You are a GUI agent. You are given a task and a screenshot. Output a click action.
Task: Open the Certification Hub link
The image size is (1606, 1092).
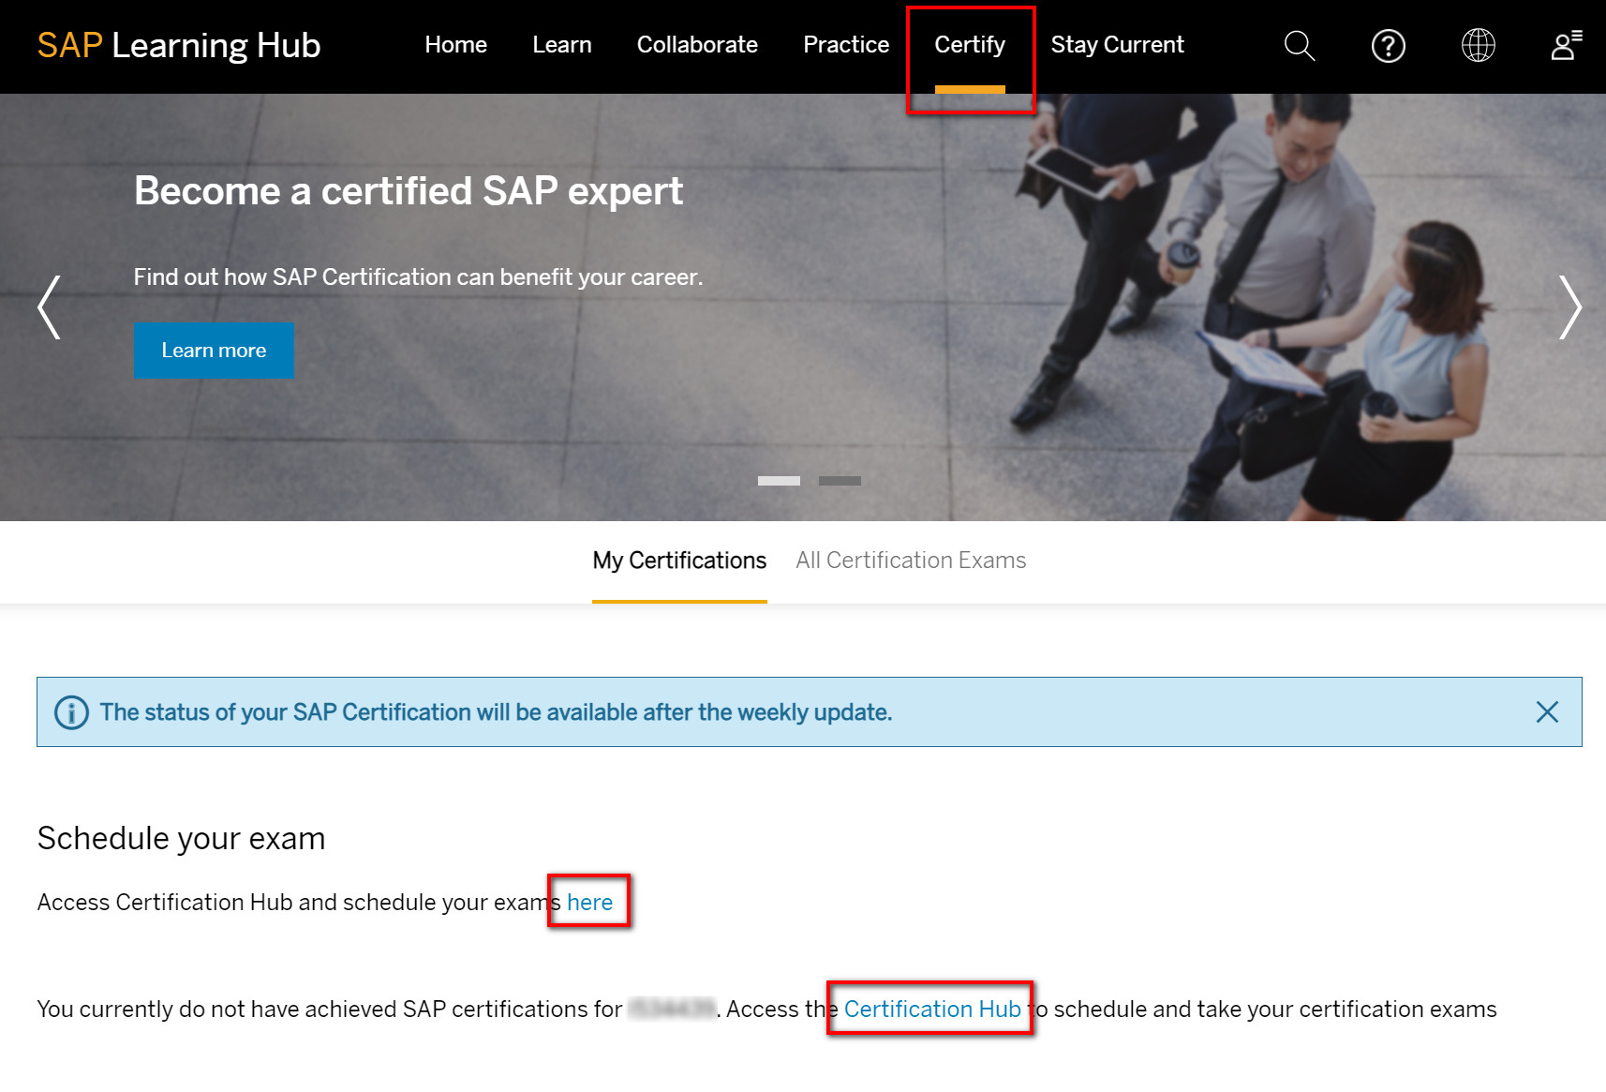click(x=932, y=1009)
